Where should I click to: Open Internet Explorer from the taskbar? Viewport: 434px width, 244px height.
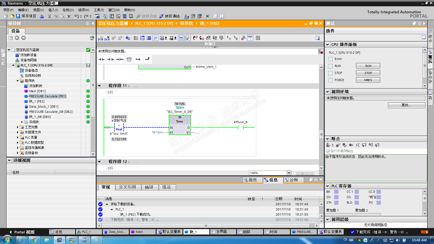[21, 240]
